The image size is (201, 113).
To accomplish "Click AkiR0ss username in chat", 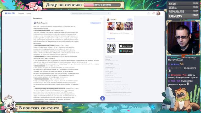I will (175, 64).
